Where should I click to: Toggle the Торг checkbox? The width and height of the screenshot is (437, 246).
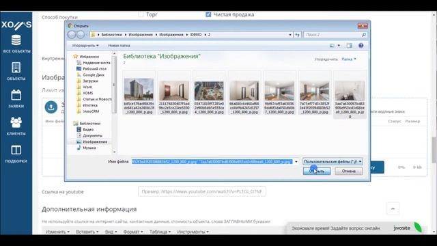pos(141,14)
